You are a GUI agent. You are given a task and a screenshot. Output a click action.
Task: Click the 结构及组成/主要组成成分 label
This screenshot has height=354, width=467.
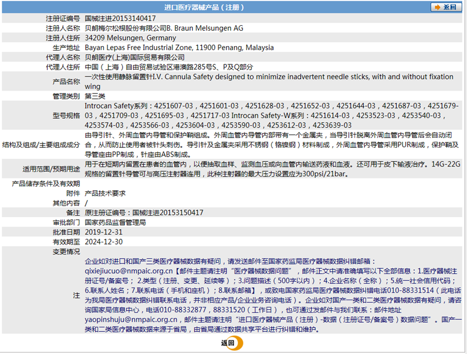tap(41, 145)
